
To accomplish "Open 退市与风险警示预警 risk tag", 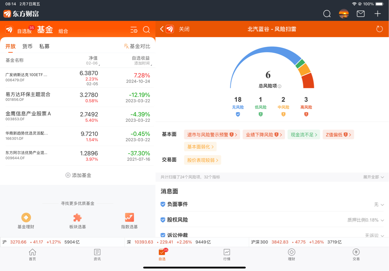I will tap(212, 135).
